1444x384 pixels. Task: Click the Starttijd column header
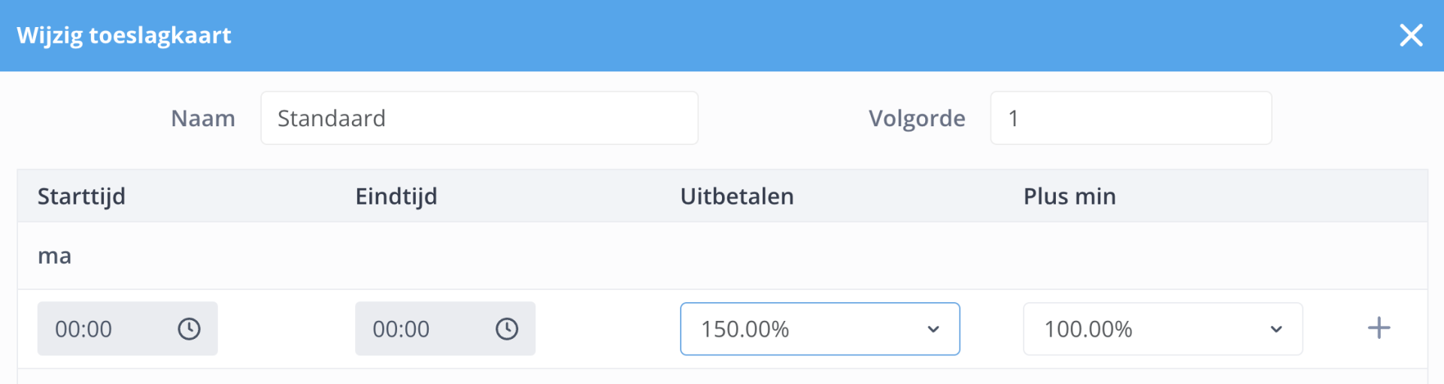[81, 196]
